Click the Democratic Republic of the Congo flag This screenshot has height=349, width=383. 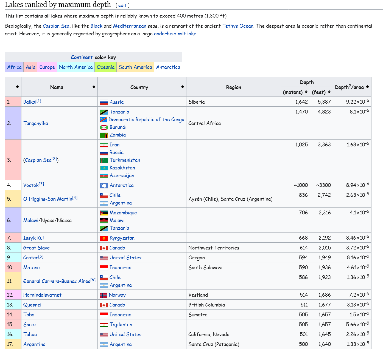[103, 120]
